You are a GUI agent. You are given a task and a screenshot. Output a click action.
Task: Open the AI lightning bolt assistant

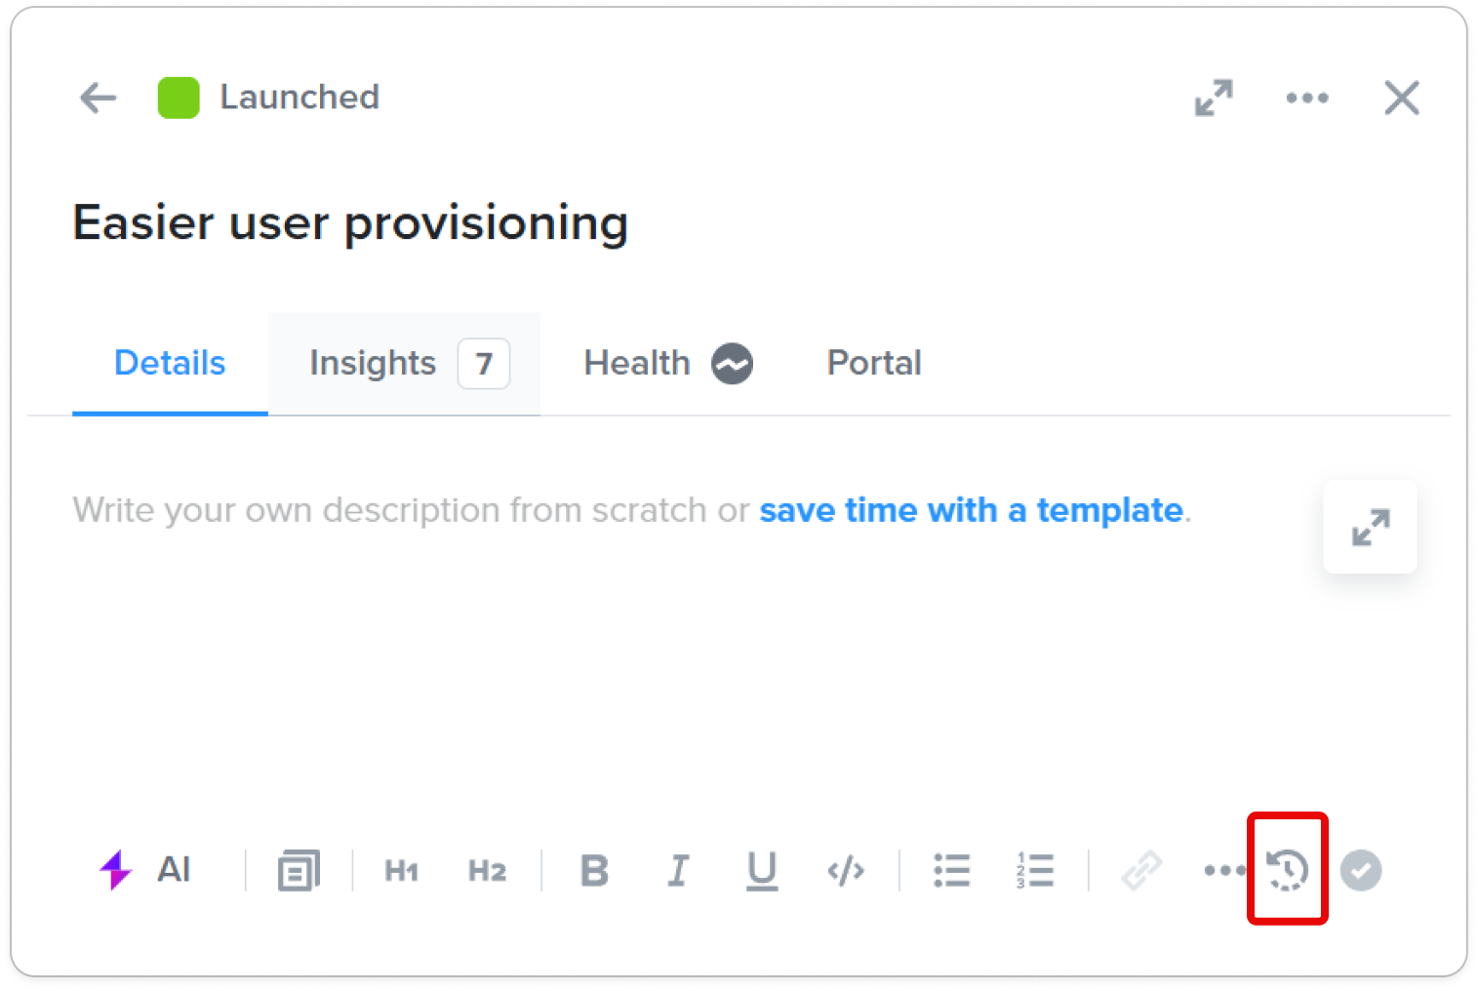(144, 869)
